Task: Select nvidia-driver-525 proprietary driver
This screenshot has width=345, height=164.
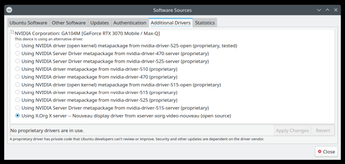Action: 96,100
